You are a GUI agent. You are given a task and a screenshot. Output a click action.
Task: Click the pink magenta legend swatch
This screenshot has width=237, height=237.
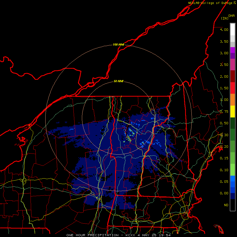click(233, 65)
